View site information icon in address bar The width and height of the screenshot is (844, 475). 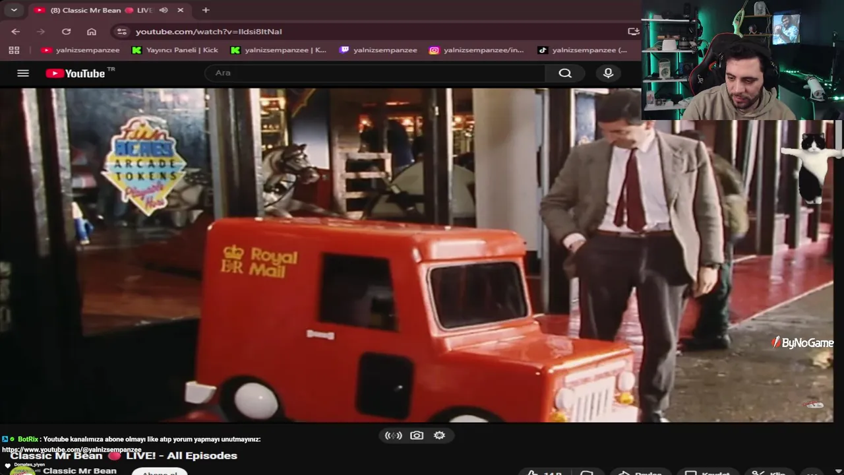(x=121, y=32)
